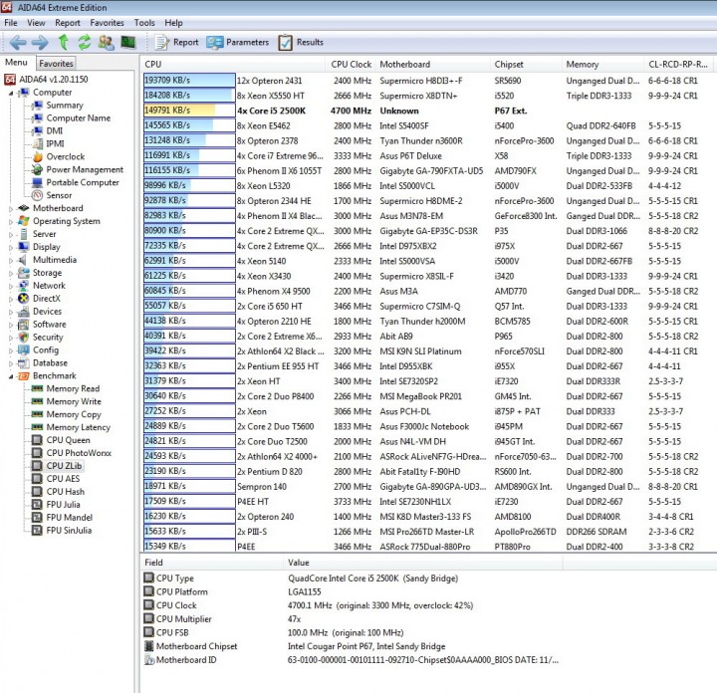Sort by the Memory column header
Screen dimensions: 717x693
click(x=602, y=65)
